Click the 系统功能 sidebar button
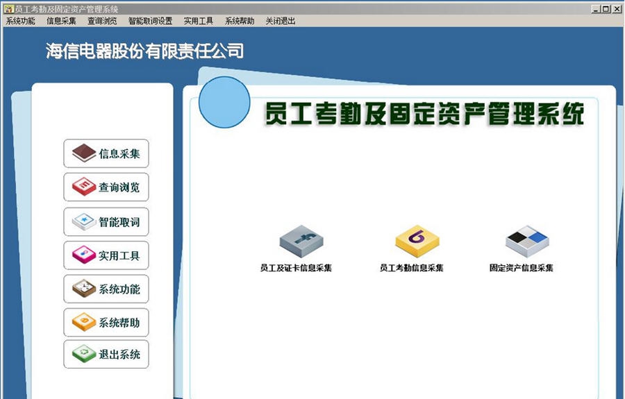The width and height of the screenshot is (625, 399). pos(106,289)
